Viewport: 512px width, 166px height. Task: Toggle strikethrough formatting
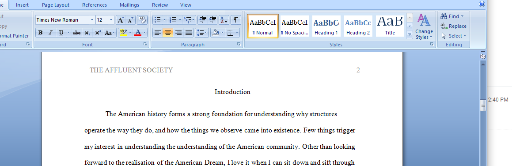point(77,33)
